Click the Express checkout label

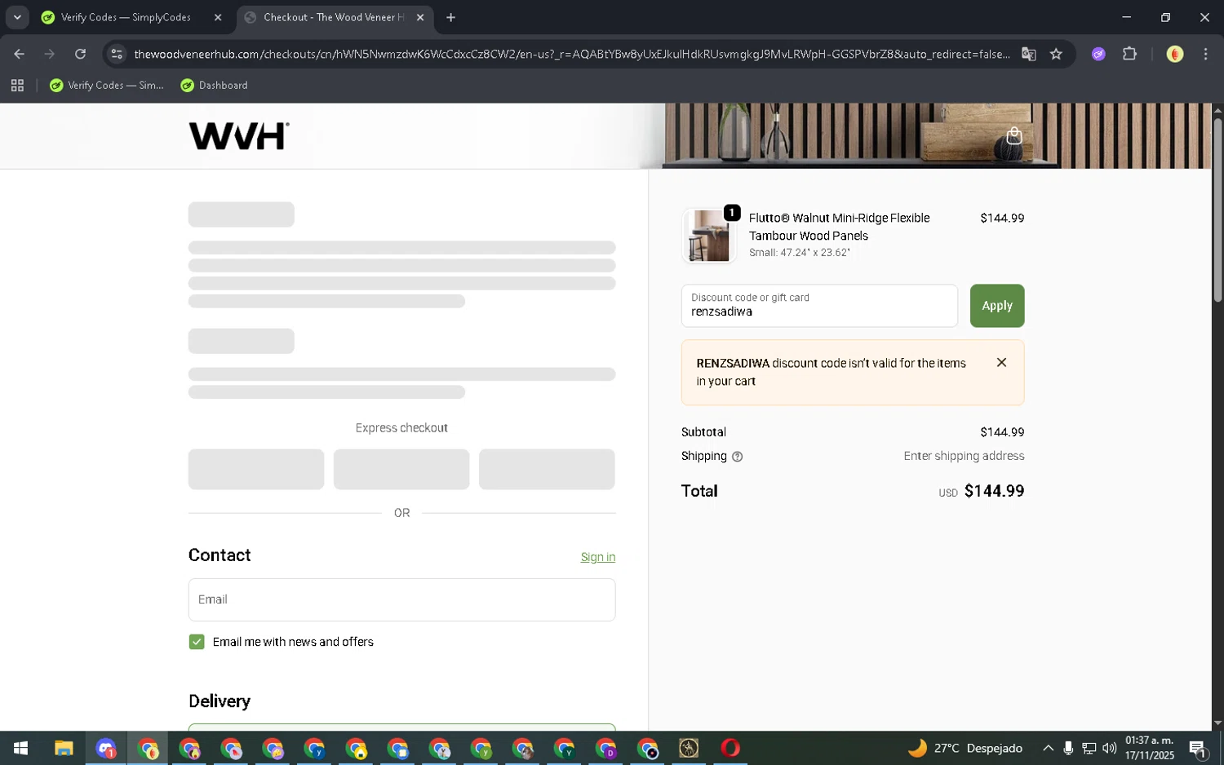[x=401, y=428]
